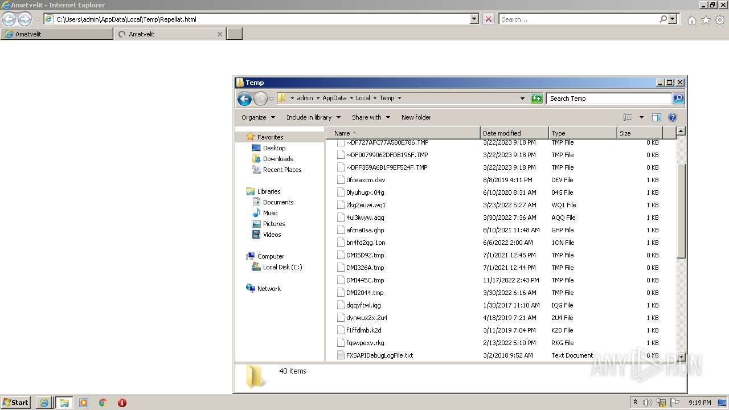Select file 0fceaxcm.dev
This screenshot has height=410, width=729.
coord(366,180)
